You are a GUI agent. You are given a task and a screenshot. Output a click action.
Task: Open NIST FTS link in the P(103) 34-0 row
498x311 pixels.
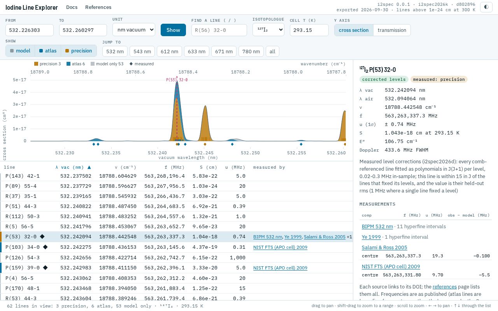point(280,247)
